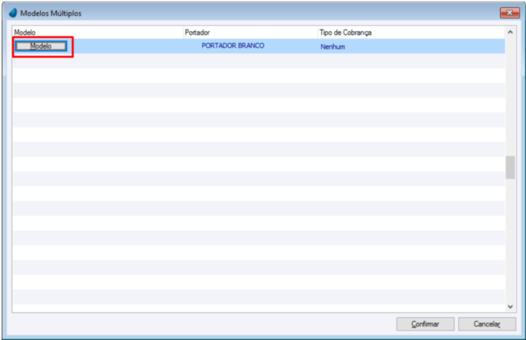
Task: Click the scrollbar up arrow
Action: click(x=510, y=33)
